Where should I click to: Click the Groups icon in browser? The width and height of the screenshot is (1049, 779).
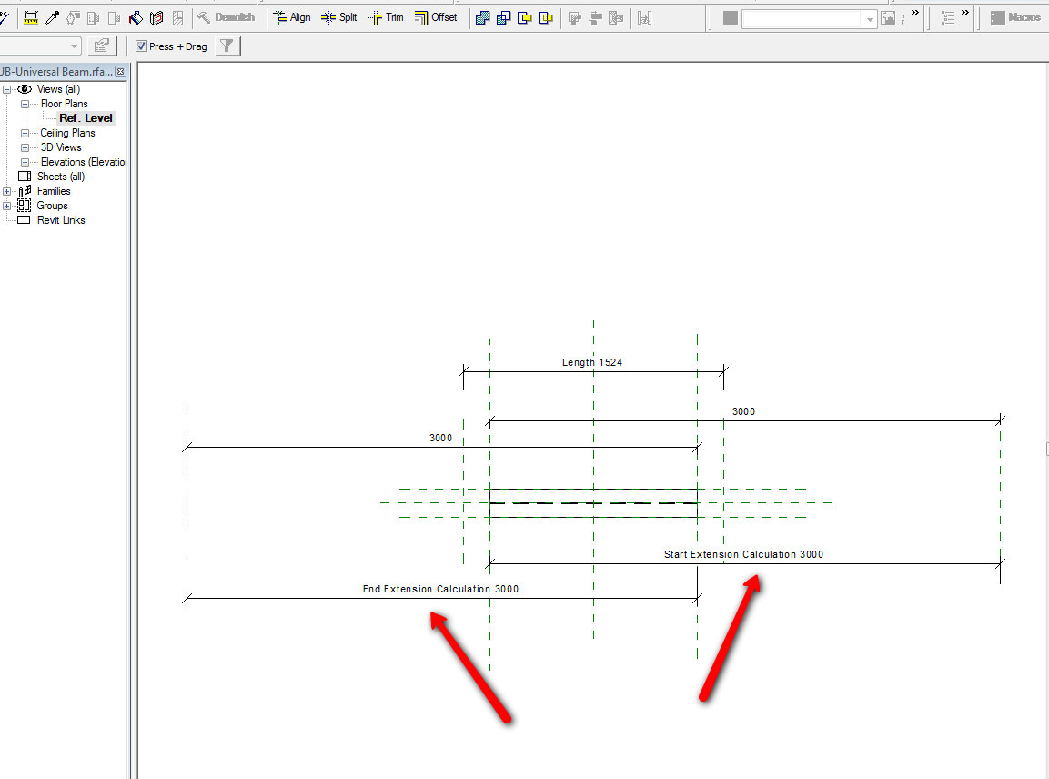[24, 206]
